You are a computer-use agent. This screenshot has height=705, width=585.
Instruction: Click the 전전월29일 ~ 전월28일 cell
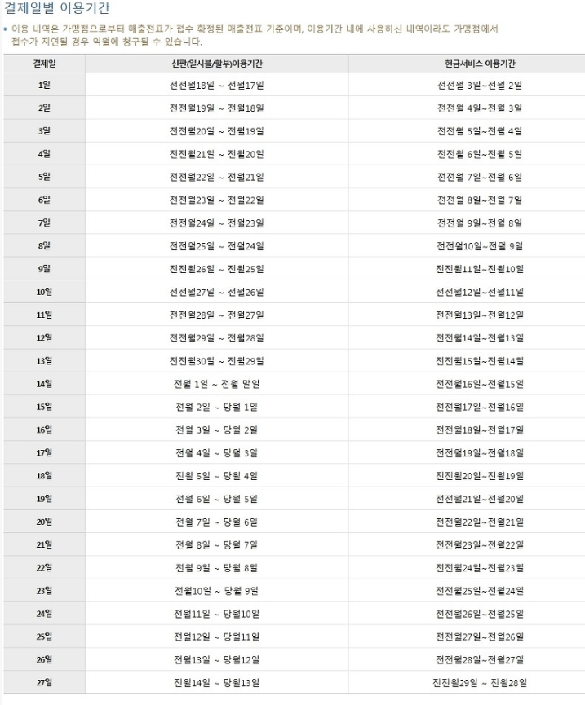pos(480,682)
